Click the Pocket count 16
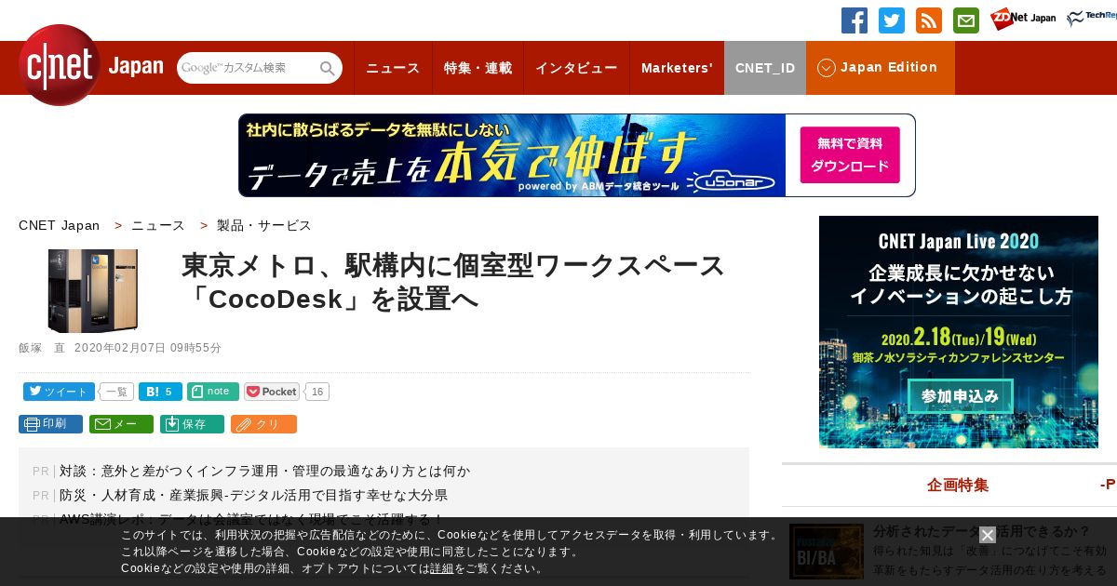 [x=317, y=392]
